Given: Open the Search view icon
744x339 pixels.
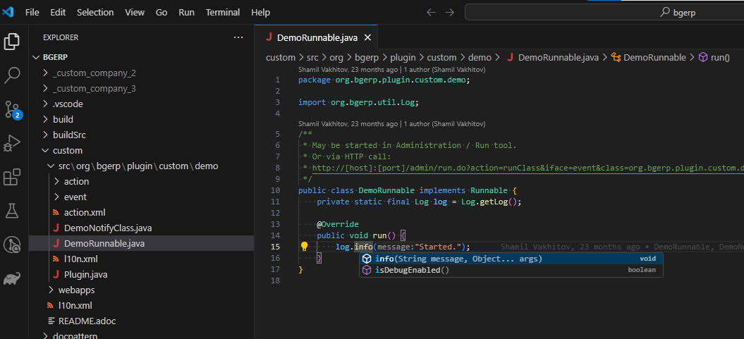Looking at the screenshot, I should [x=12, y=75].
